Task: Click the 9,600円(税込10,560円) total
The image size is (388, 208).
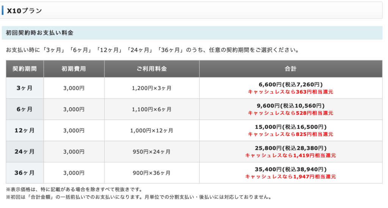Action: (291, 106)
